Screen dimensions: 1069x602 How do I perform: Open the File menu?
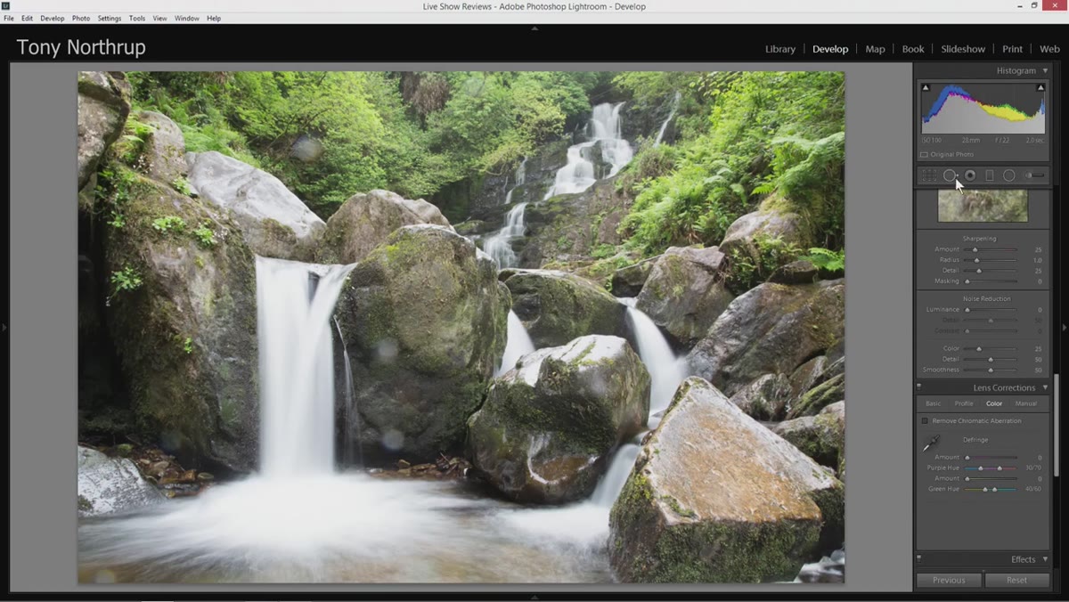(x=9, y=18)
